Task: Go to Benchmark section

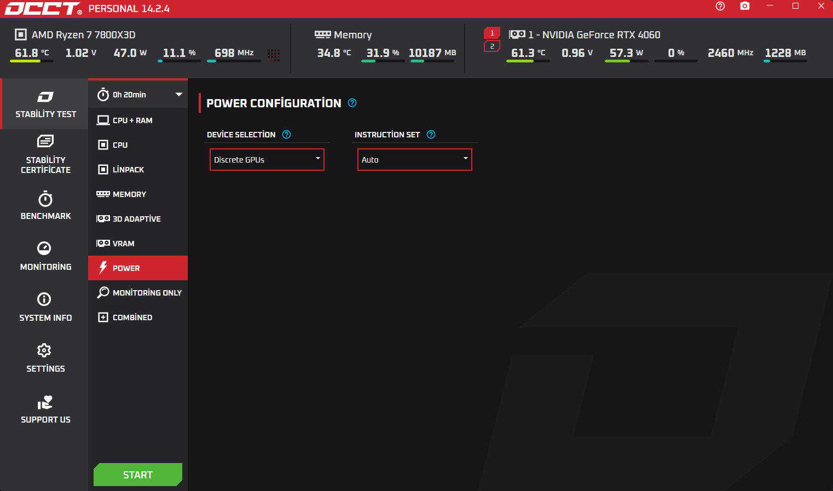Action: pos(45,206)
